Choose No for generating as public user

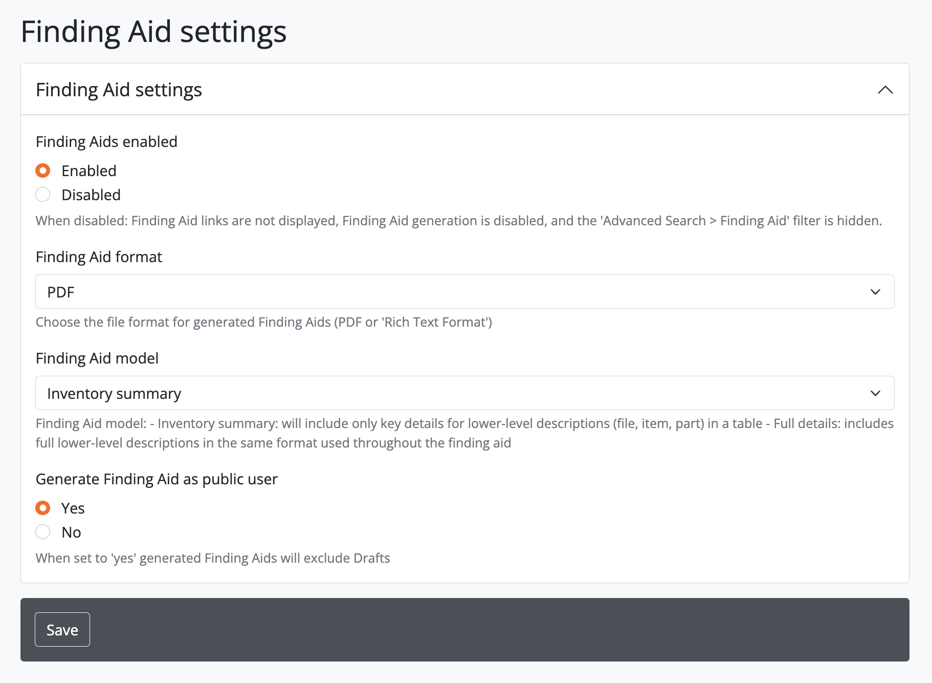(43, 532)
